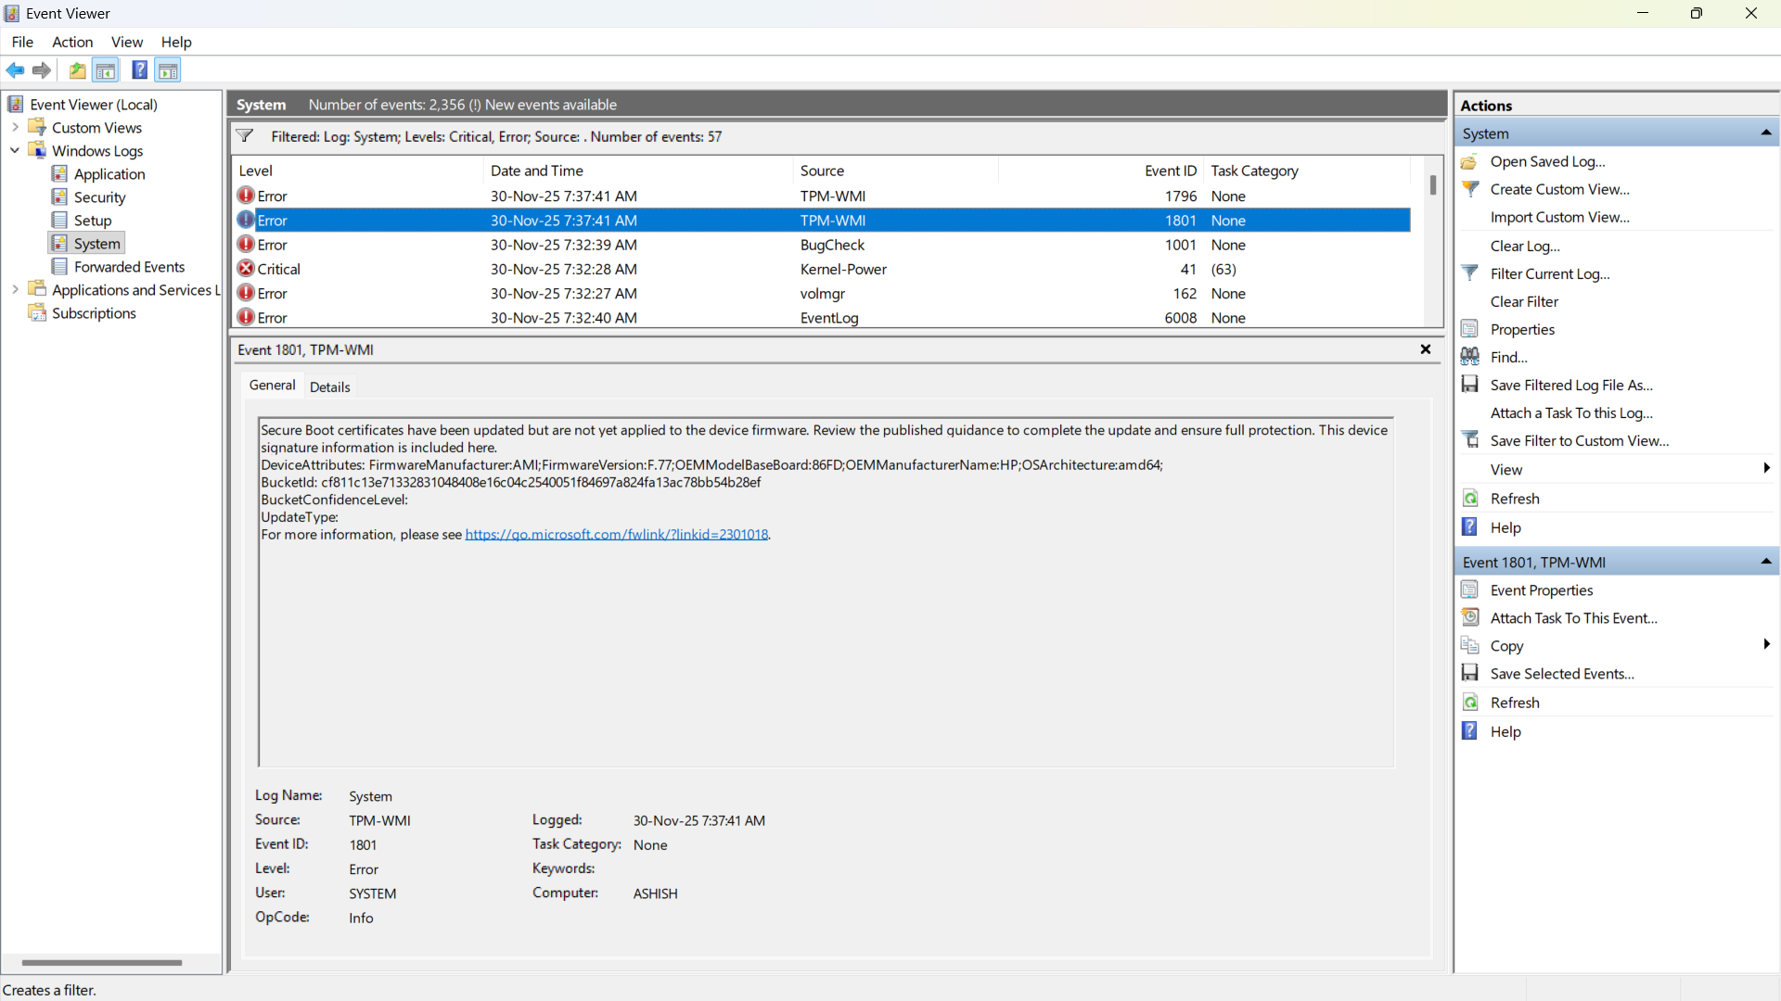Collapse the Windows Logs tree node

[15, 151]
